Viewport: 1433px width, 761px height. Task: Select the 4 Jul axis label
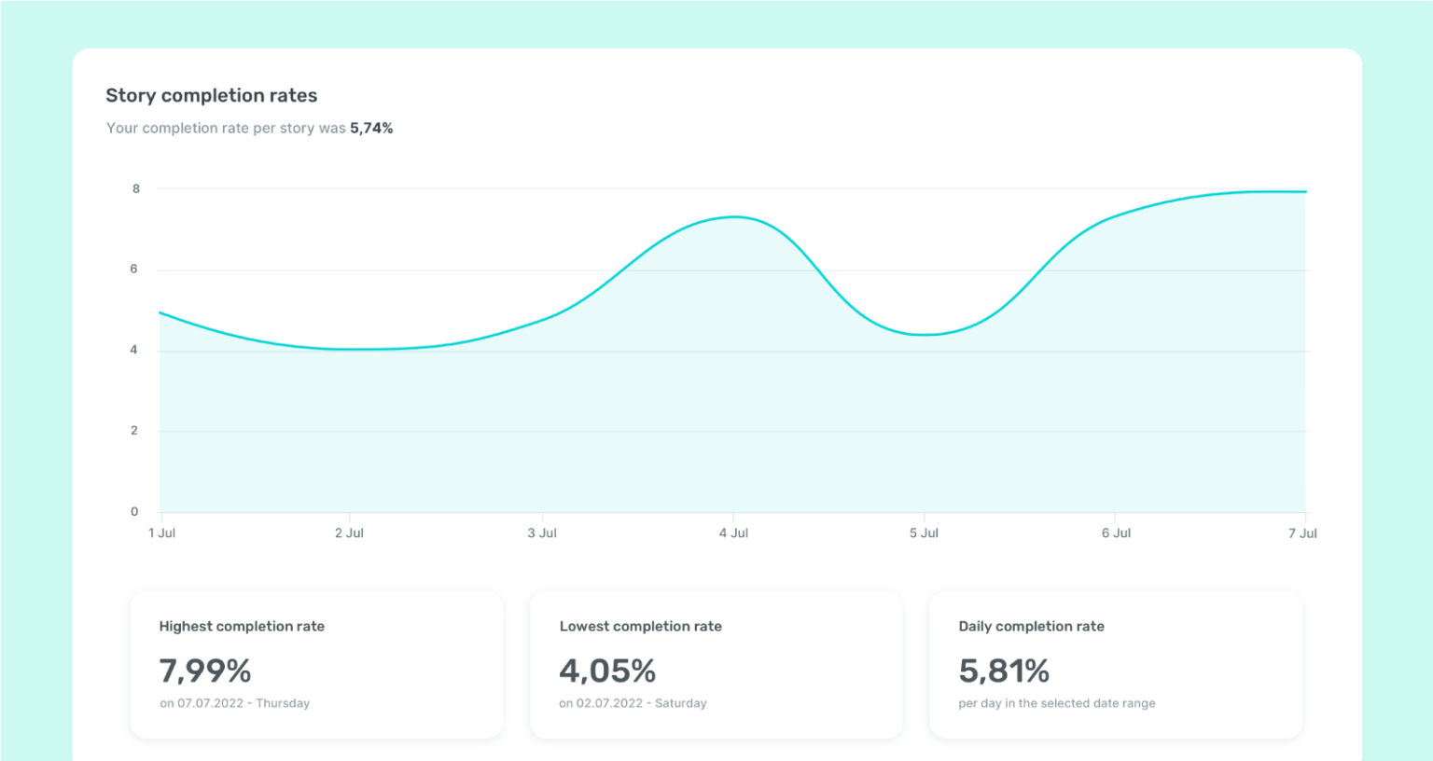click(734, 533)
